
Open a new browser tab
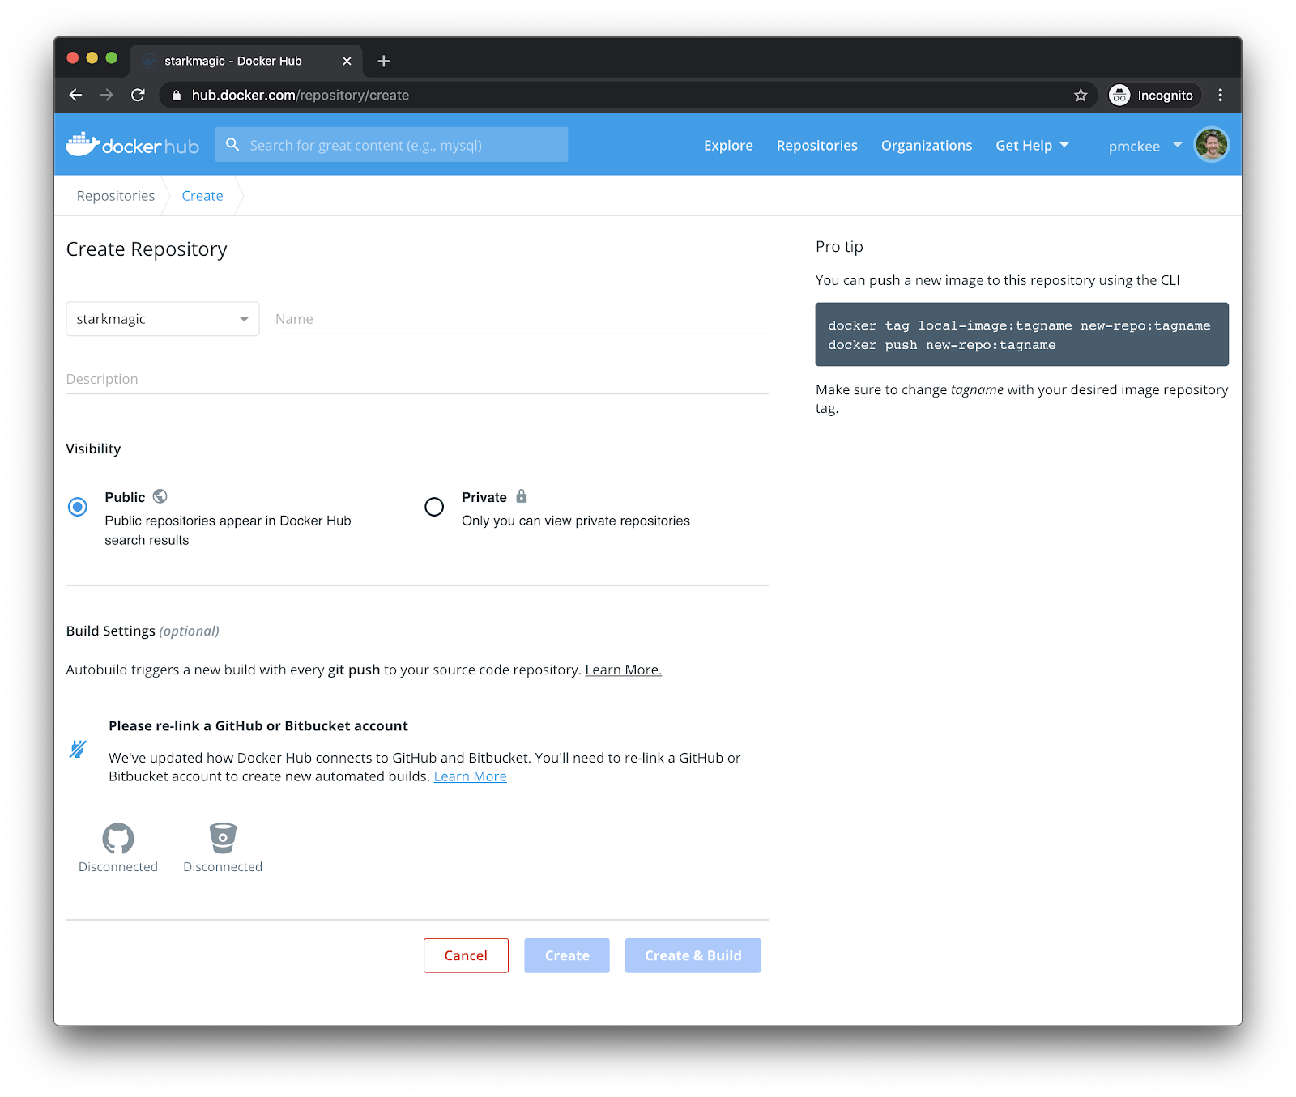(x=384, y=62)
